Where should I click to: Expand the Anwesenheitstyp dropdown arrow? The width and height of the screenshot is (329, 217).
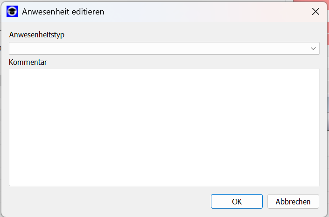[313, 49]
